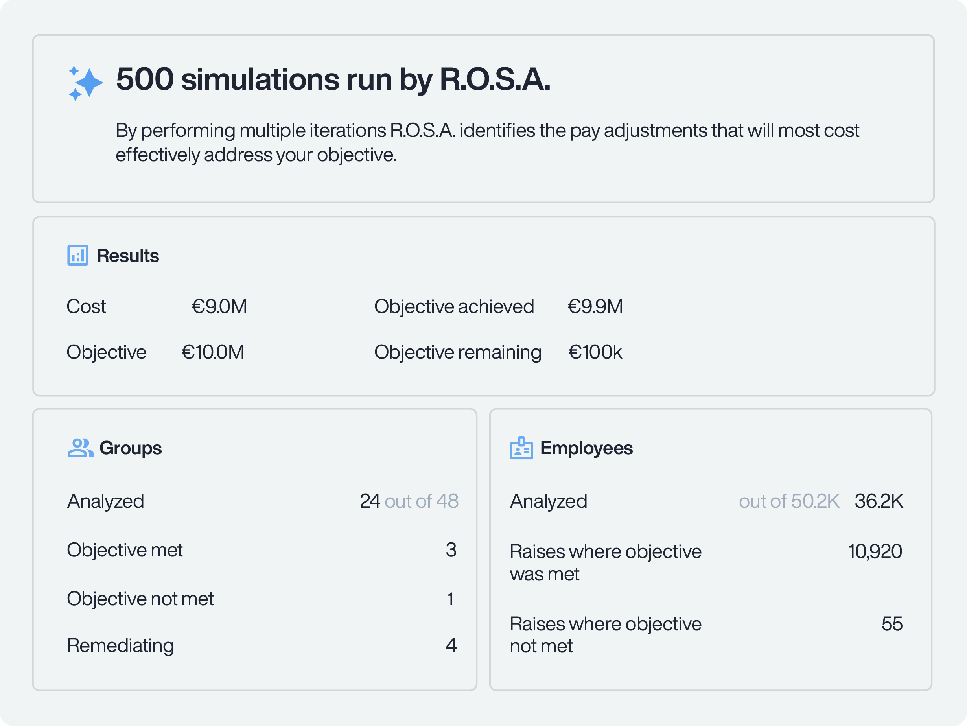
Task: Click employees analyzed value 36.2K
Action: coord(879,501)
